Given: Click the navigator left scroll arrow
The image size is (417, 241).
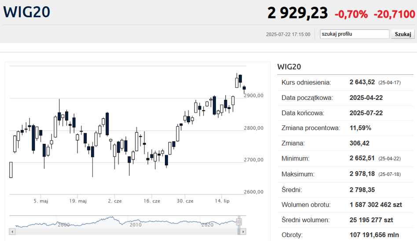Looking at the screenshot, I should 12,231.
